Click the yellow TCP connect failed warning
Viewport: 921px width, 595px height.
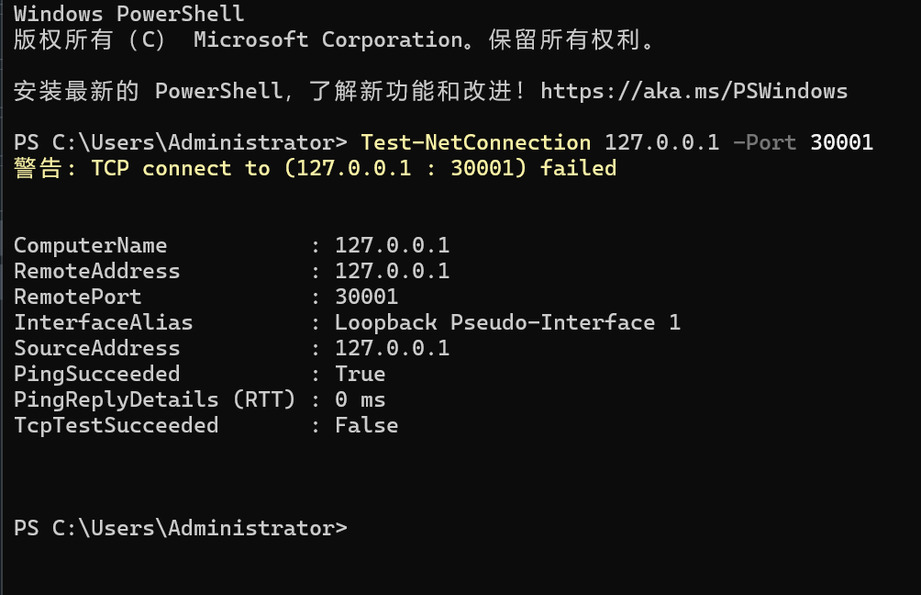(353, 168)
